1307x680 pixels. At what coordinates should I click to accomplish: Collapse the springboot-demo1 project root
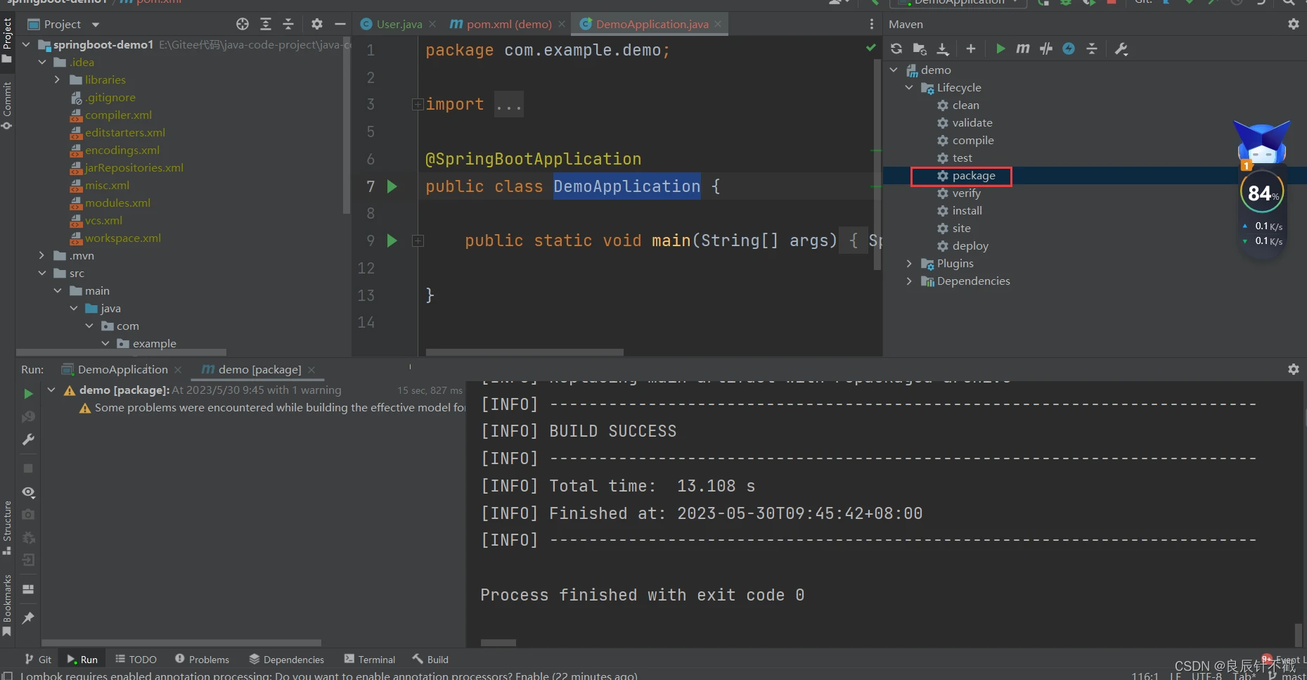click(26, 44)
